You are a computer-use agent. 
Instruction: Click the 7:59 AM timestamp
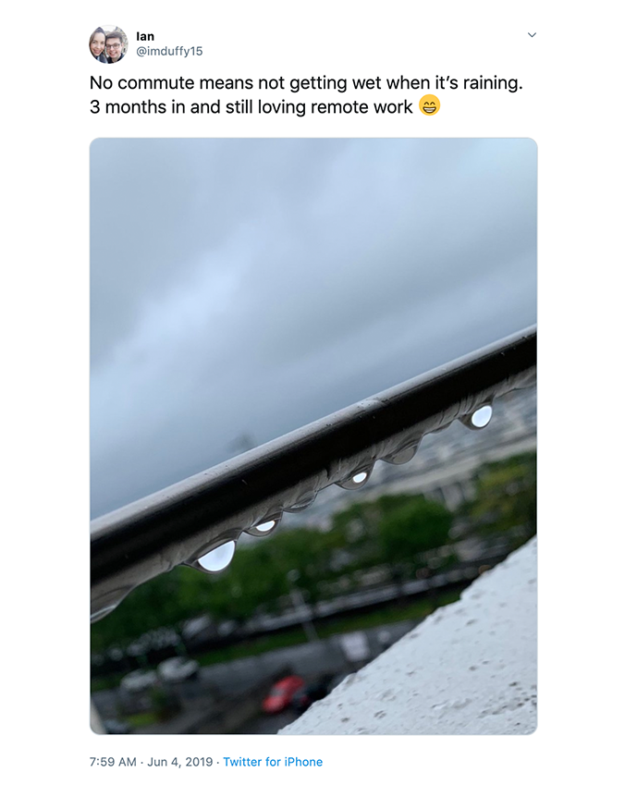coord(113,762)
